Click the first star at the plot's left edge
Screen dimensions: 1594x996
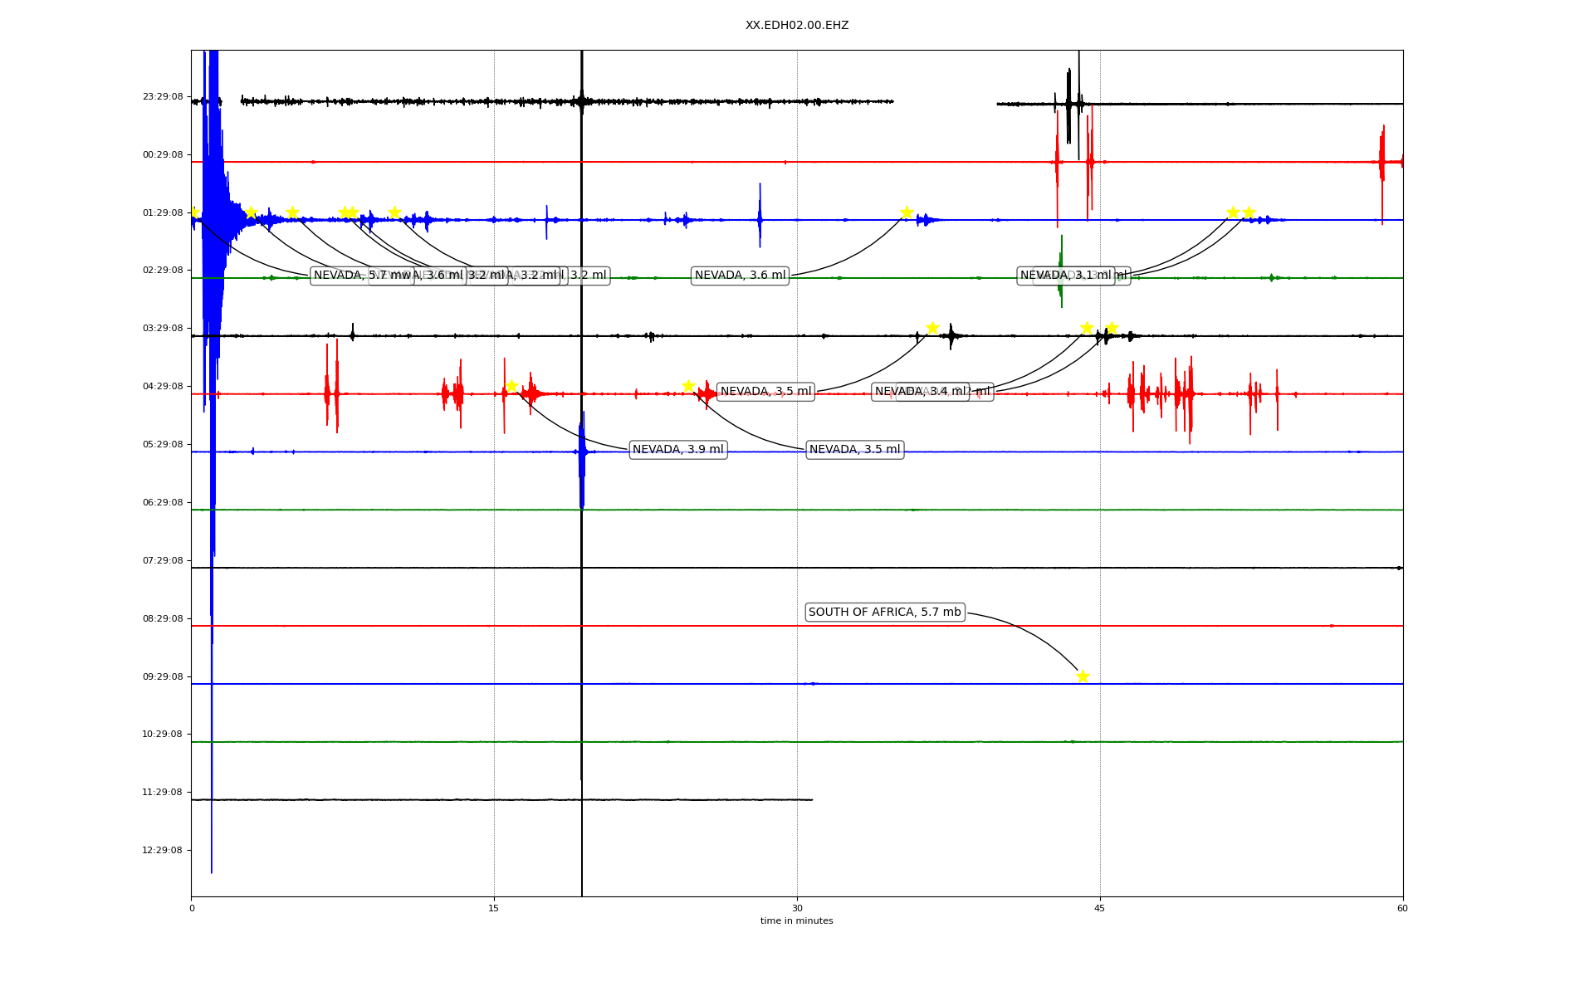pos(193,212)
